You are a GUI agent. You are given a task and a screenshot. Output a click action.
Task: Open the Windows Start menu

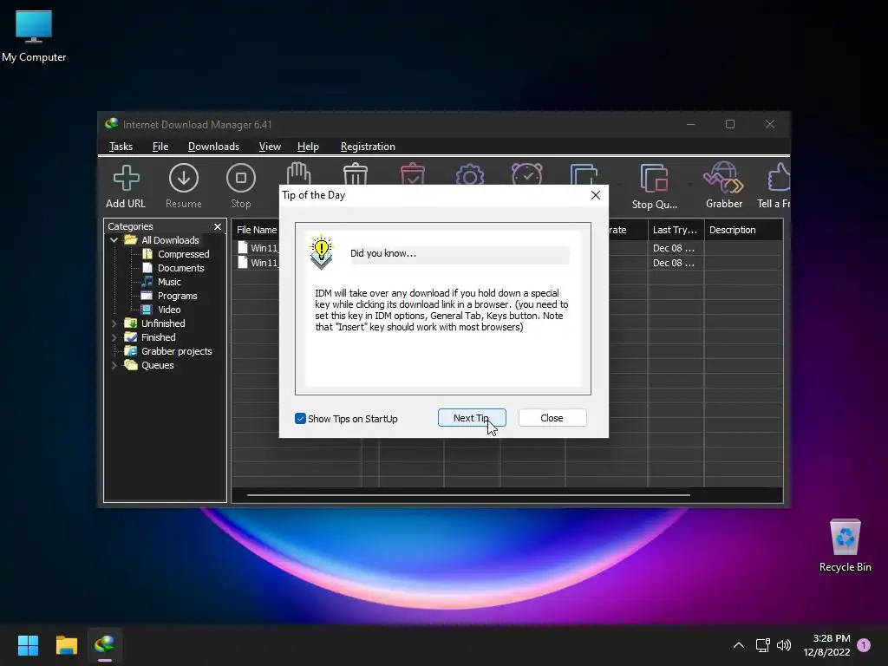pos(28,645)
